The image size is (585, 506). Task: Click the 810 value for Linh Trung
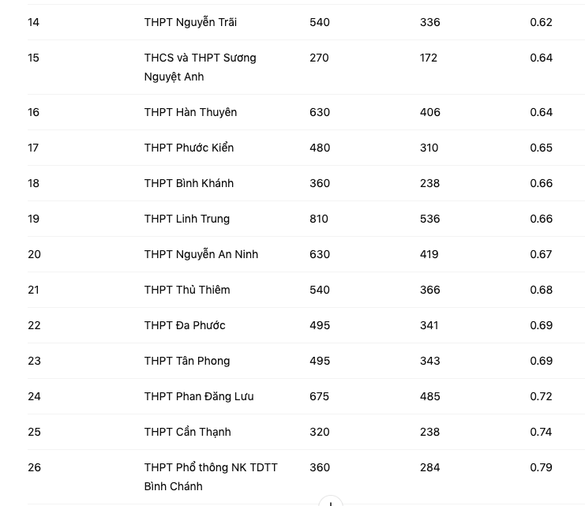(x=319, y=219)
